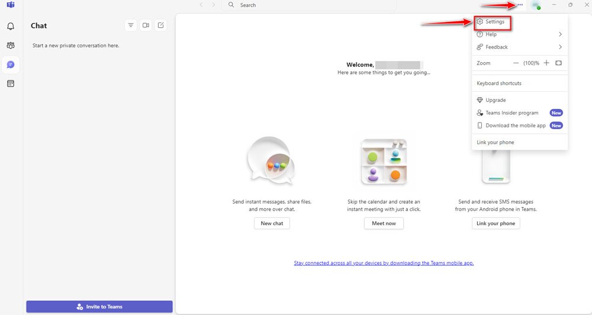Open the Activity bell in sidebar
592x315 pixels.
(x=11, y=26)
